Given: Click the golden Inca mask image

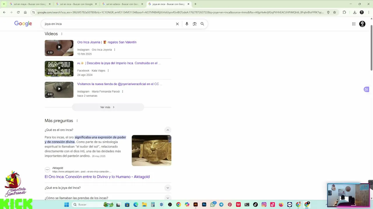Looking at the screenshot, I should coord(152,150).
